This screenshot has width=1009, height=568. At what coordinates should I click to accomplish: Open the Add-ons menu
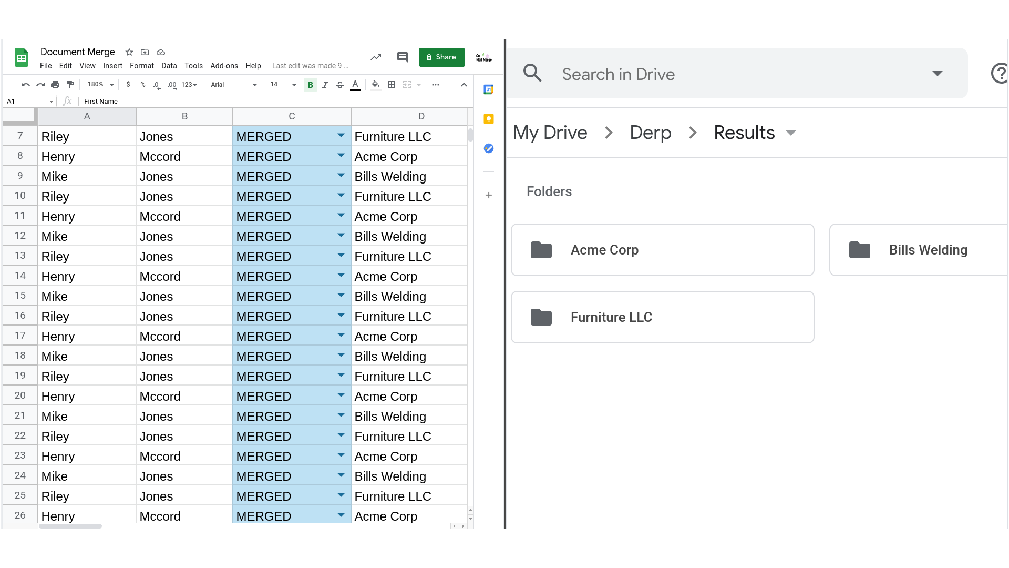point(224,66)
